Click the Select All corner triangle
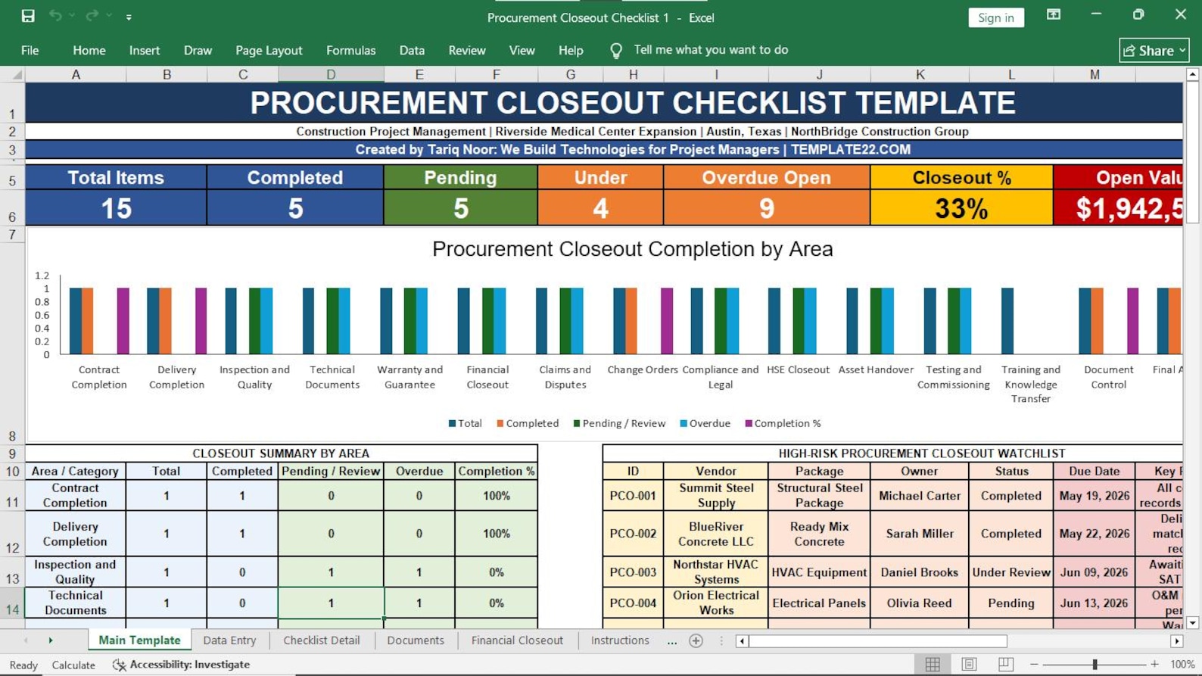 pyautogui.click(x=17, y=75)
